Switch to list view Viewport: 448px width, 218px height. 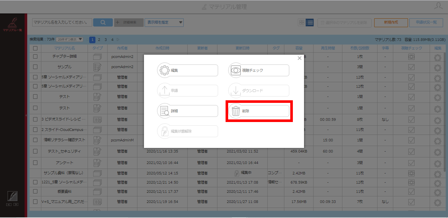click(x=309, y=23)
